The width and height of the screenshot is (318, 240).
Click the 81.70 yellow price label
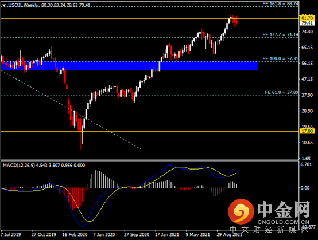pos(307,18)
